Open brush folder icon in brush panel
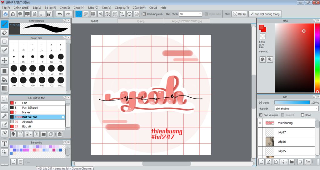Screen dimensions: 320x170 (x=43, y=134)
